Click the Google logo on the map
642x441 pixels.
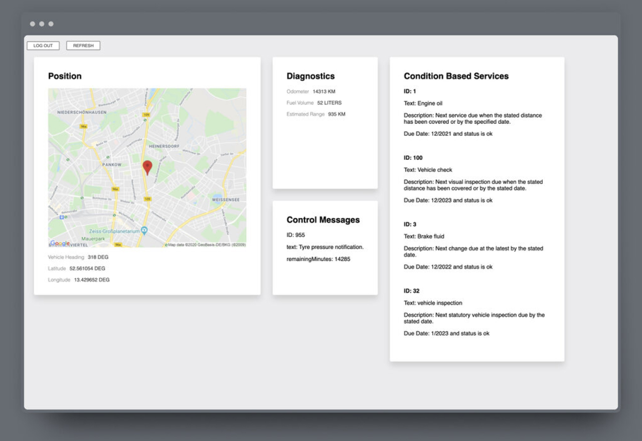60,243
